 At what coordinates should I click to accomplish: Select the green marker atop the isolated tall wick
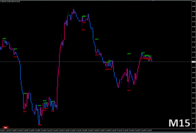129,54
